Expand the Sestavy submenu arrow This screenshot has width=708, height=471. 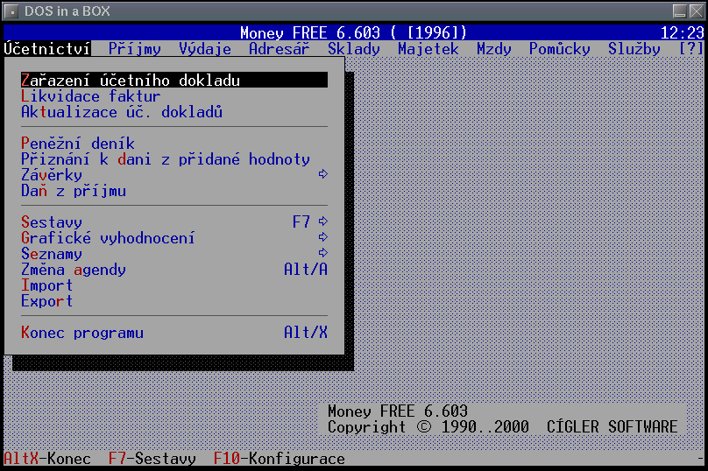coord(322,221)
